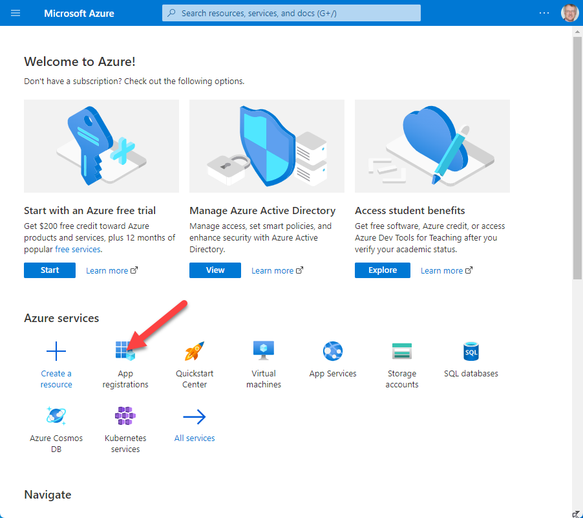This screenshot has width=583, height=518.
Task: Open the free services link
Action: 78,250
